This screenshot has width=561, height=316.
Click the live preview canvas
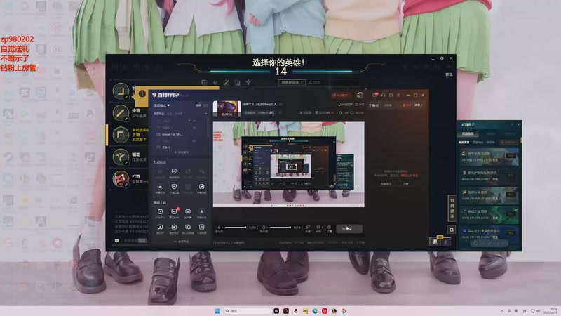289,164
